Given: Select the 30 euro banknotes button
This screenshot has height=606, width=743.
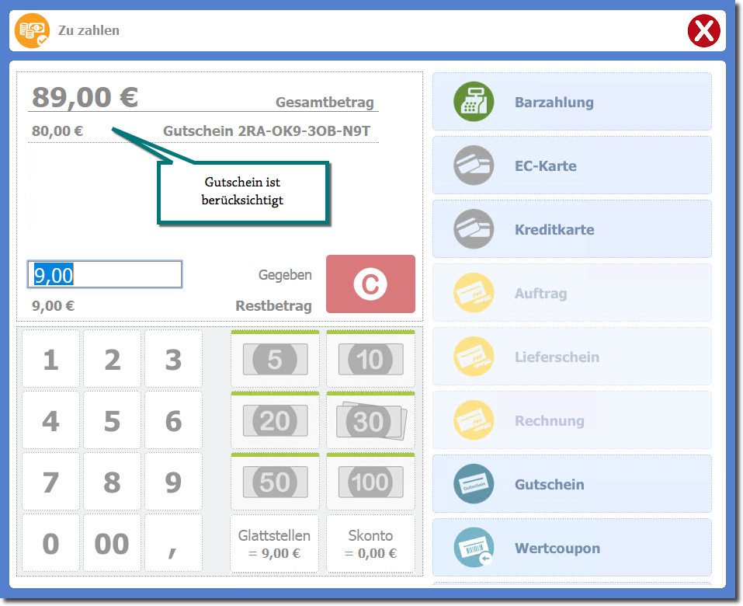Looking at the screenshot, I should 370,421.
